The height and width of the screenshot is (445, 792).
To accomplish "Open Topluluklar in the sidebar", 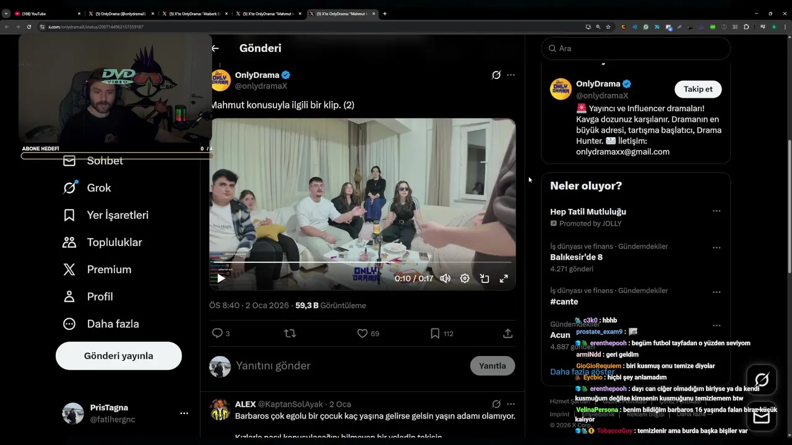I will point(102,242).
